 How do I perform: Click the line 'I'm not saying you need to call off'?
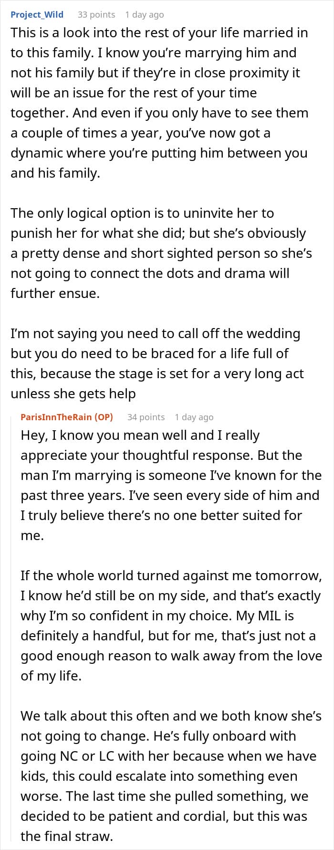[x=155, y=333]
